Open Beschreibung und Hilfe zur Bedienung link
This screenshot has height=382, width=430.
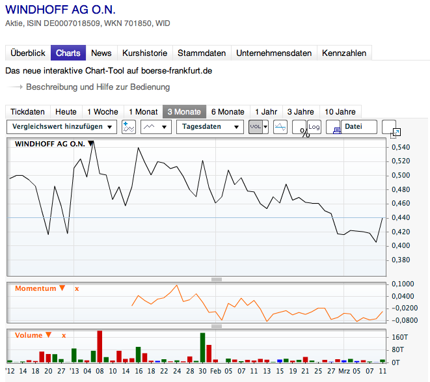coord(98,87)
